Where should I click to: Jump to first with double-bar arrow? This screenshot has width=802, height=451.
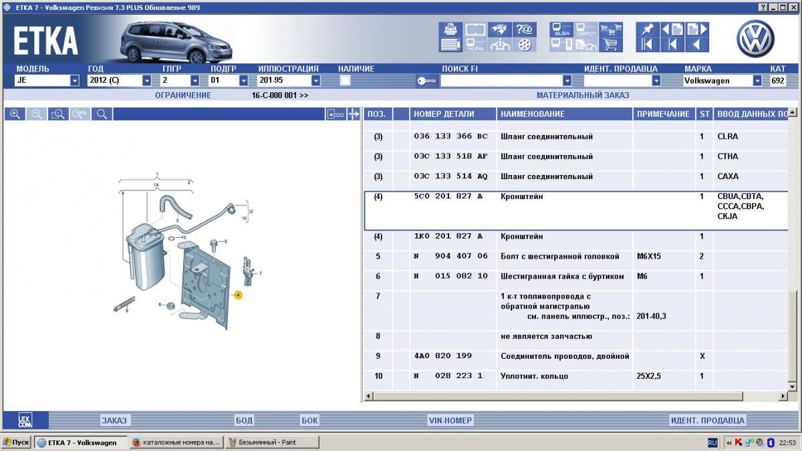tap(647, 45)
